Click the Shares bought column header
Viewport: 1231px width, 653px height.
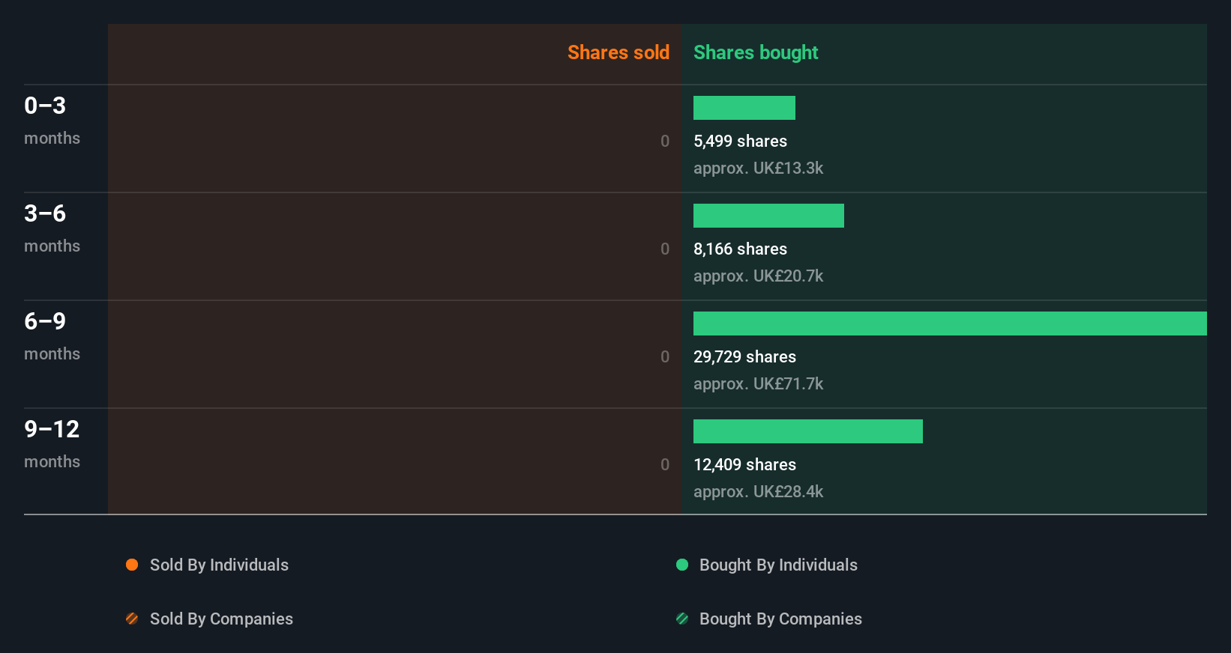click(x=756, y=52)
